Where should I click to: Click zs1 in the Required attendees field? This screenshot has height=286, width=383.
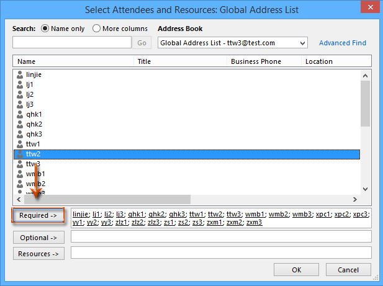(169, 222)
